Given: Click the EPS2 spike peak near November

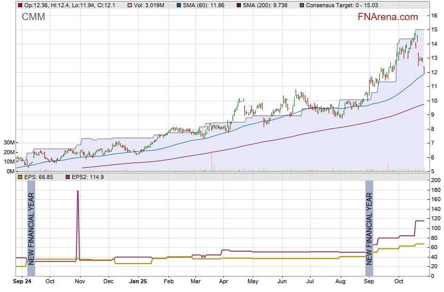Looking at the screenshot, I should point(78,191).
